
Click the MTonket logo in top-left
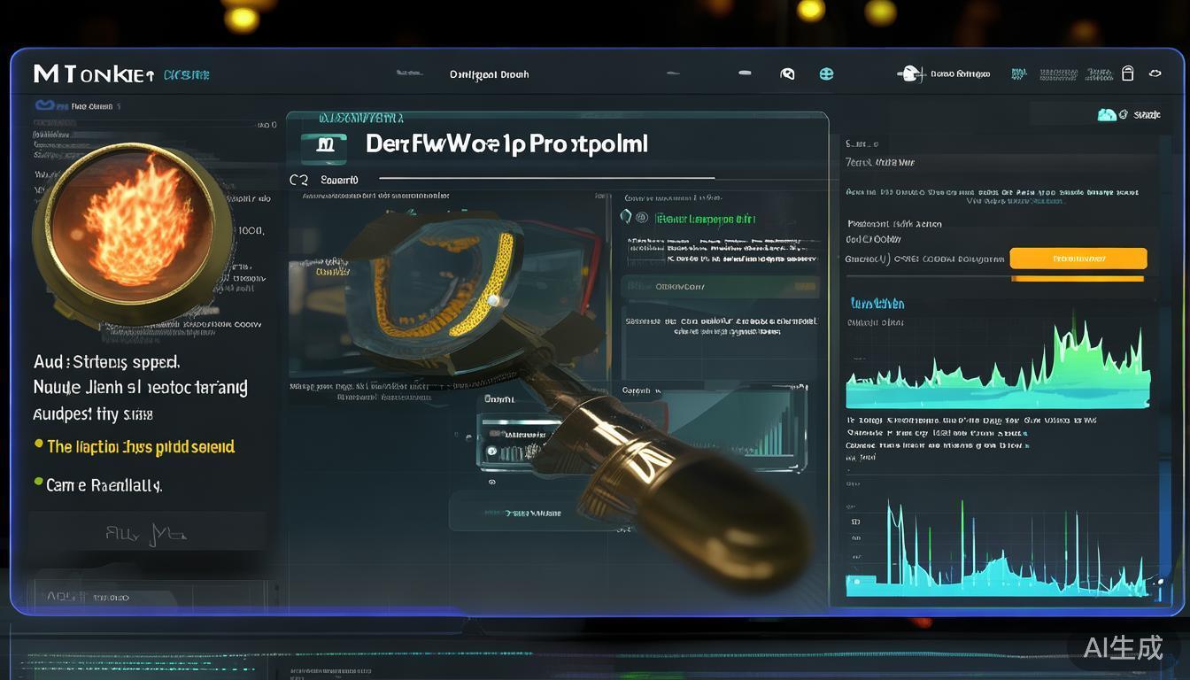(x=94, y=74)
